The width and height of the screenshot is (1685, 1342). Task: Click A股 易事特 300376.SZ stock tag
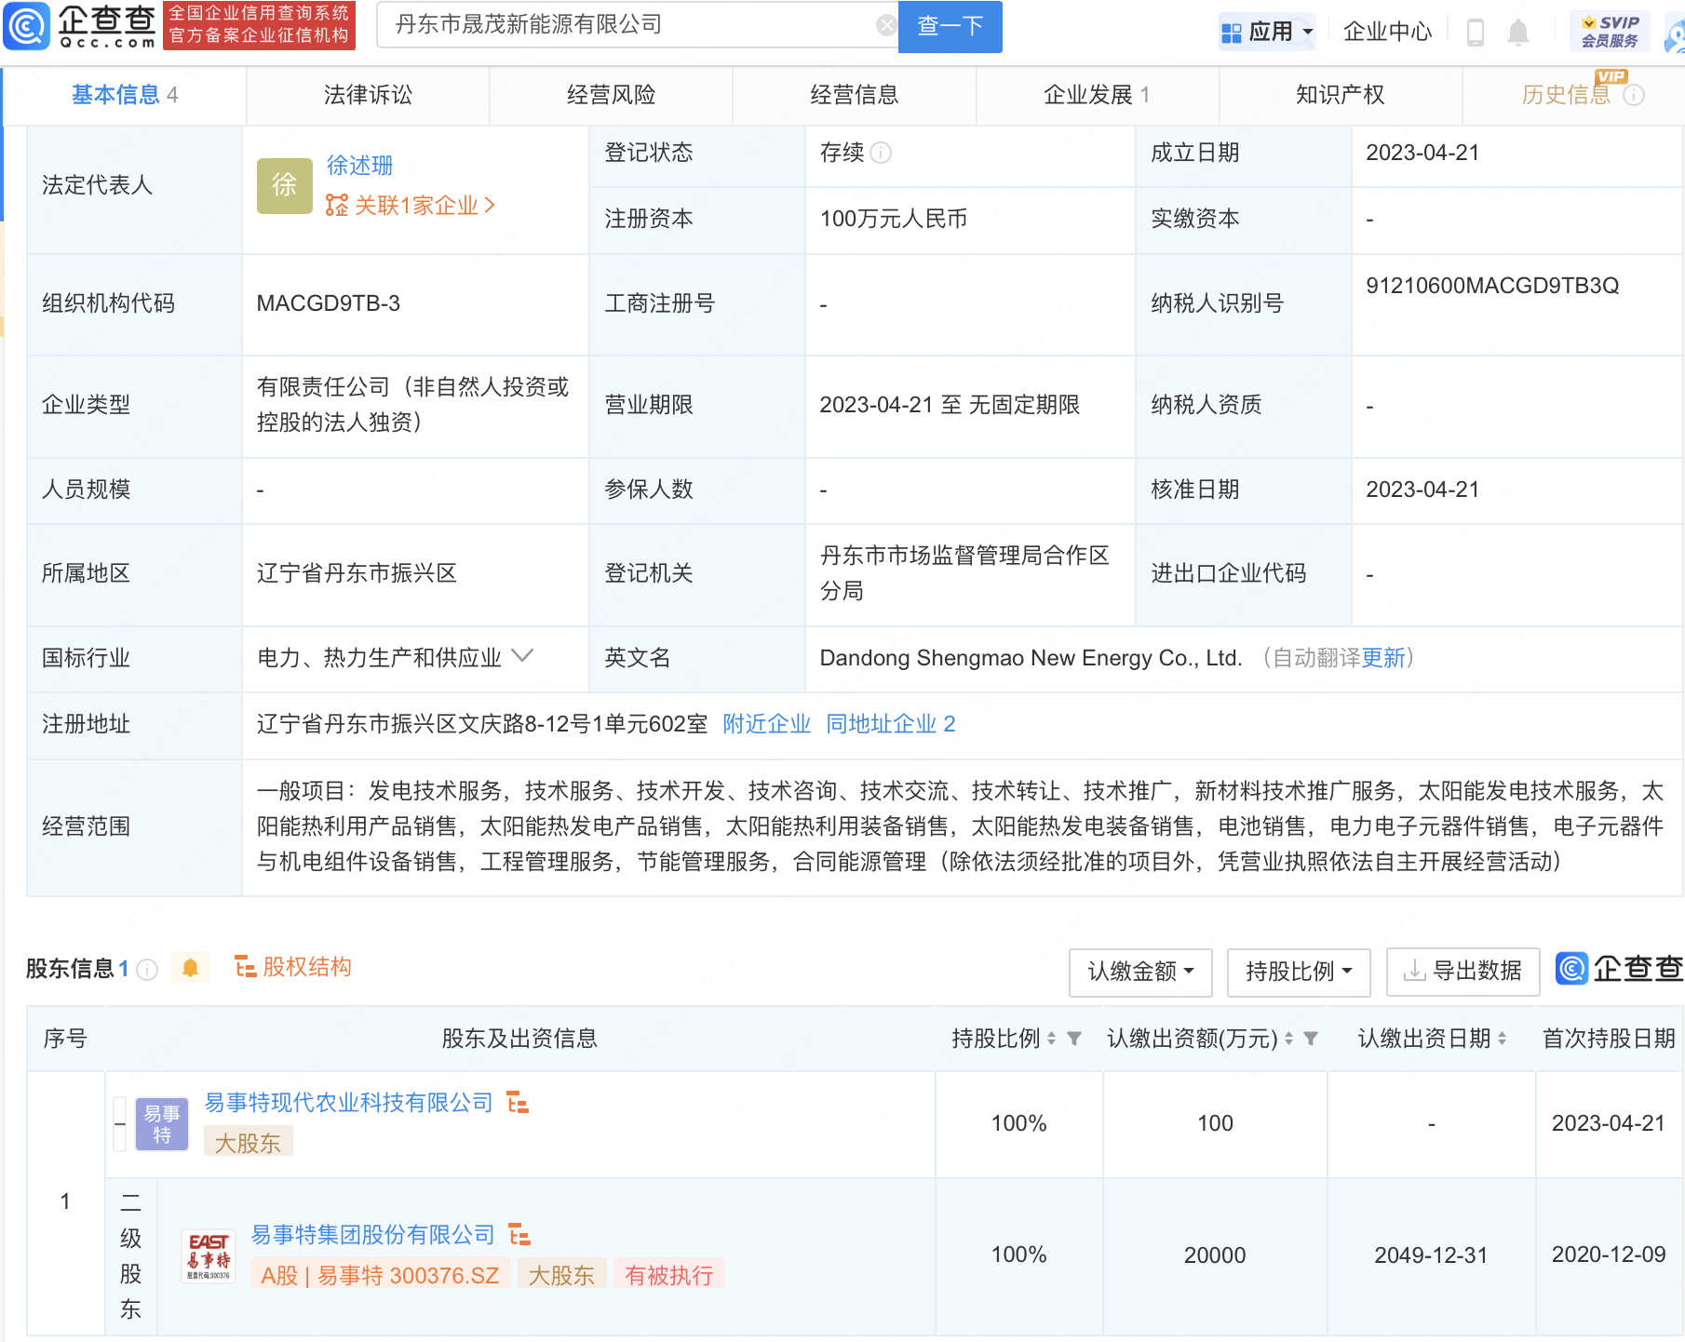tap(380, 1275)
